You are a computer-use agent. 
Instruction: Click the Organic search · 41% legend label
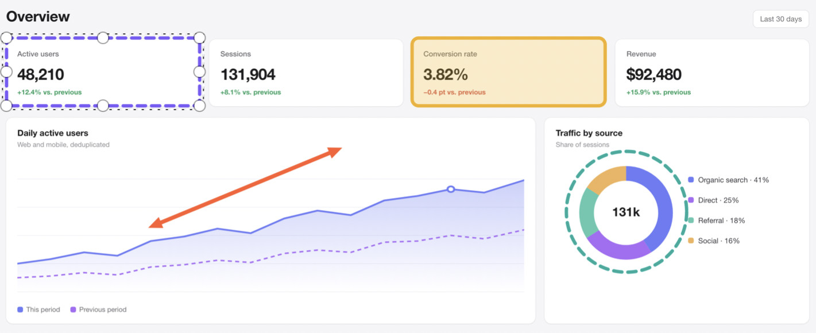click(x=733, y=180)
